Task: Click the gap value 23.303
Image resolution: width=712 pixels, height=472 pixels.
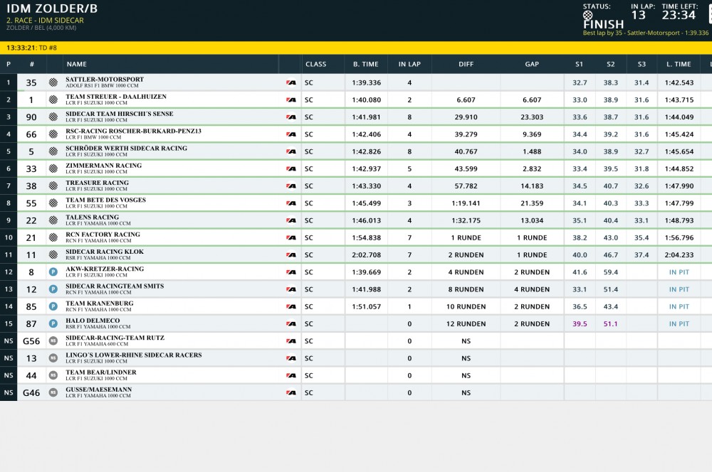Action: click(x=532, y=117)
